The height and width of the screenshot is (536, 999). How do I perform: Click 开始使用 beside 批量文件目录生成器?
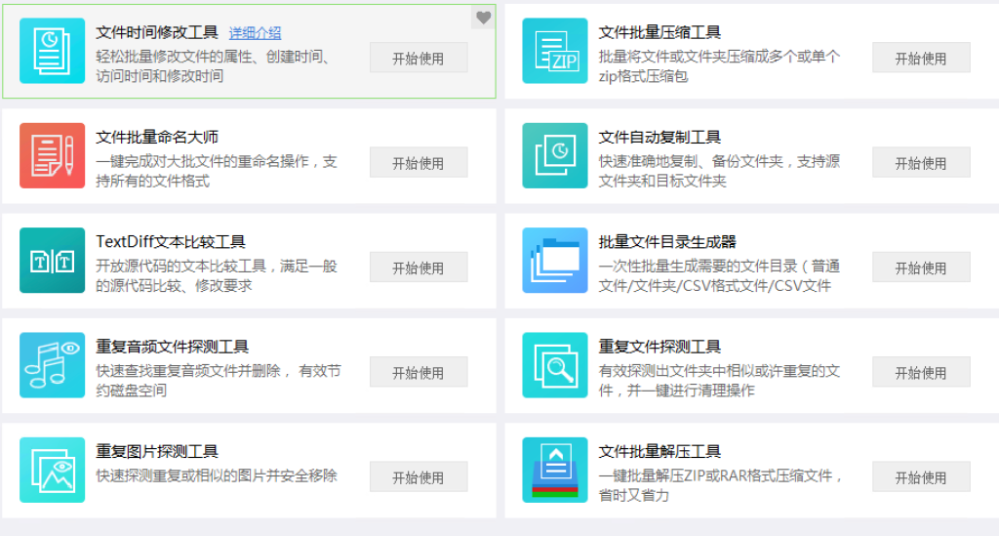(921, 268)
